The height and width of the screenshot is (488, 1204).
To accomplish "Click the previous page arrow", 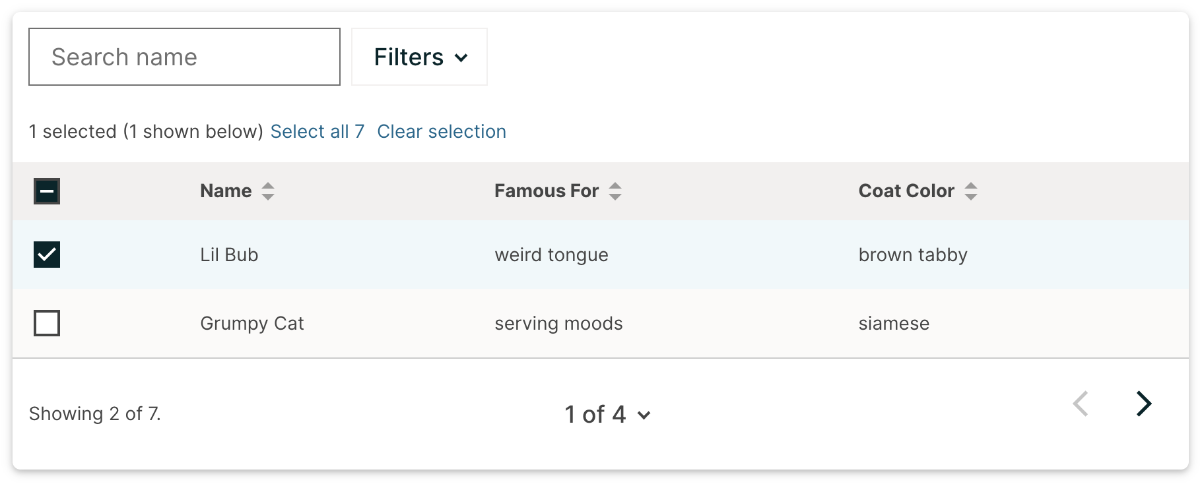I will (1081, 404).
